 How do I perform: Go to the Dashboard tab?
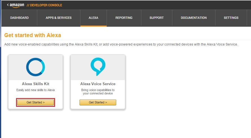pyautogui.click(x=19, y=18)
